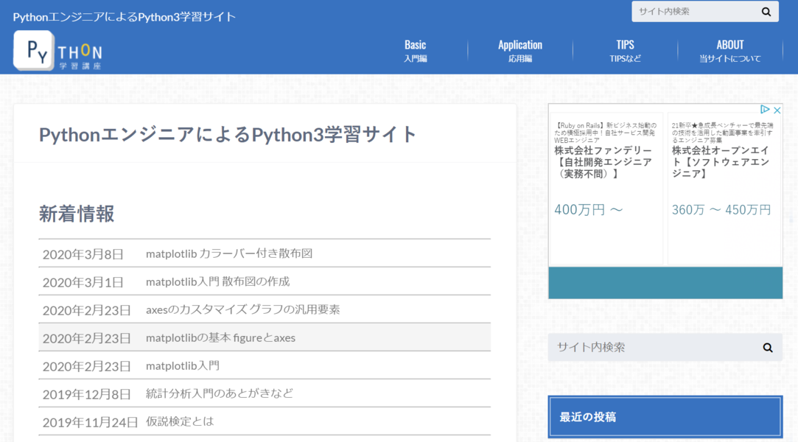Image resolution: width=798 pixels, height=442 pixels.
Task: Open the Basic 入門編 menu
Action: (415, 51)
